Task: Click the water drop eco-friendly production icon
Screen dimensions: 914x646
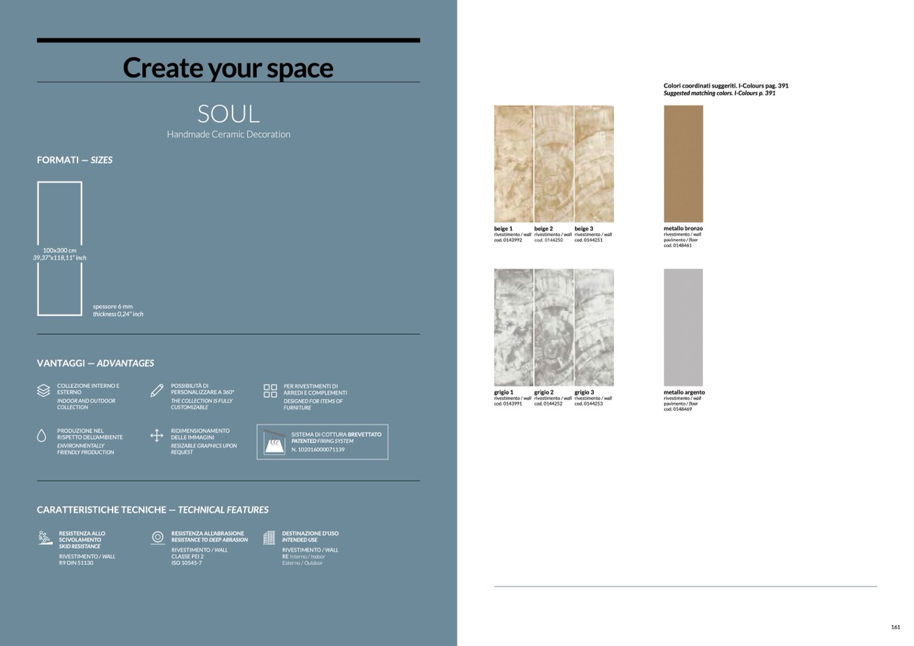Action: 42,436
